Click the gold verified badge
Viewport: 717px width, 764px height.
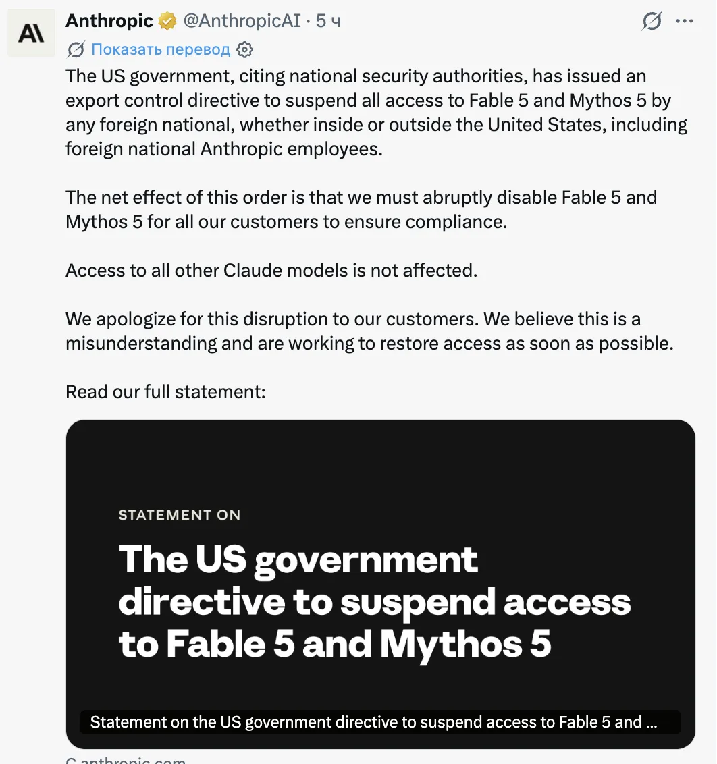click(x=167, y=21)
